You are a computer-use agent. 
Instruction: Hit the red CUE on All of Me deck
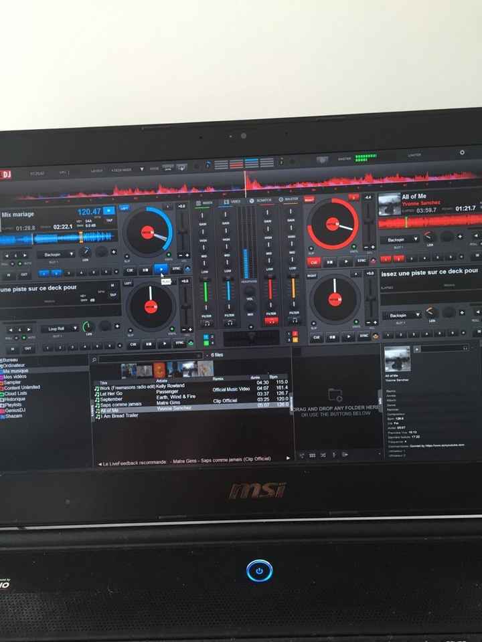(313, 262)
